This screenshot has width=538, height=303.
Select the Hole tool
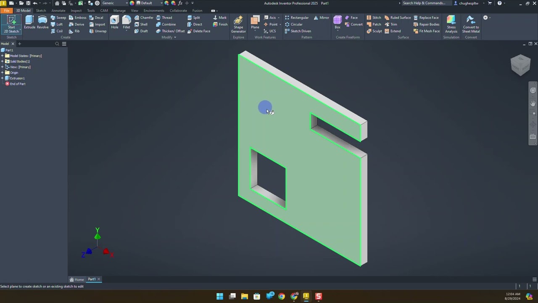click(x=114, y=23)
